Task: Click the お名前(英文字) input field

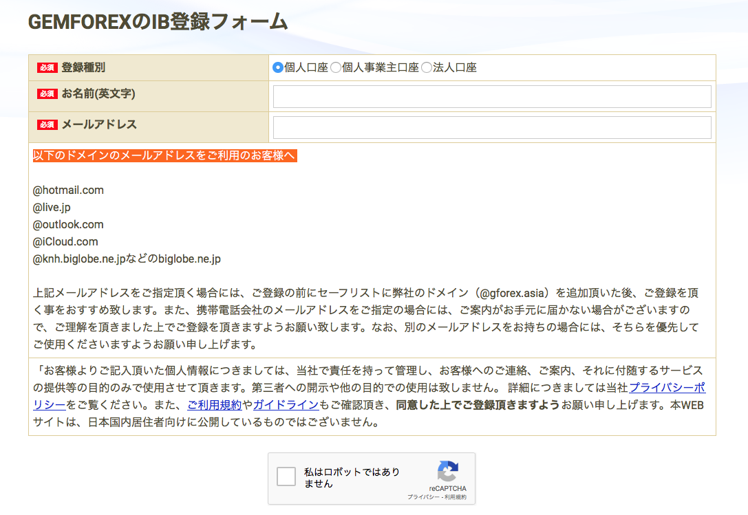Action: click(492, 97)
